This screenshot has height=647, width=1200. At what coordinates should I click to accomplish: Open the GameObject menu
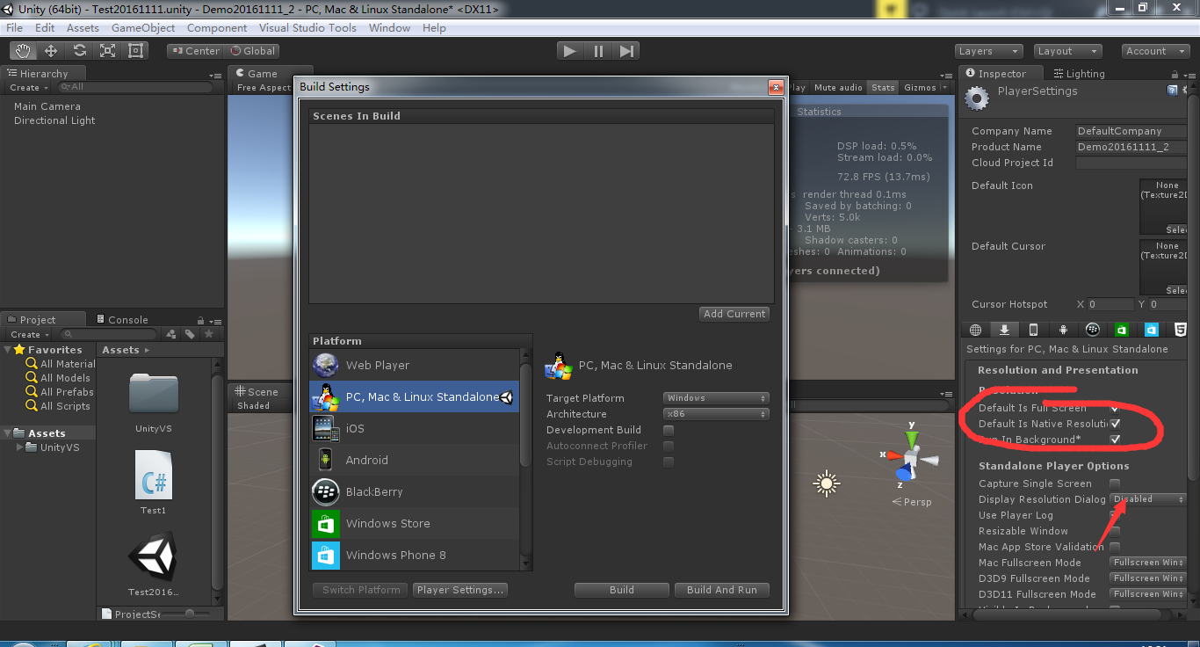click(143, 28)
